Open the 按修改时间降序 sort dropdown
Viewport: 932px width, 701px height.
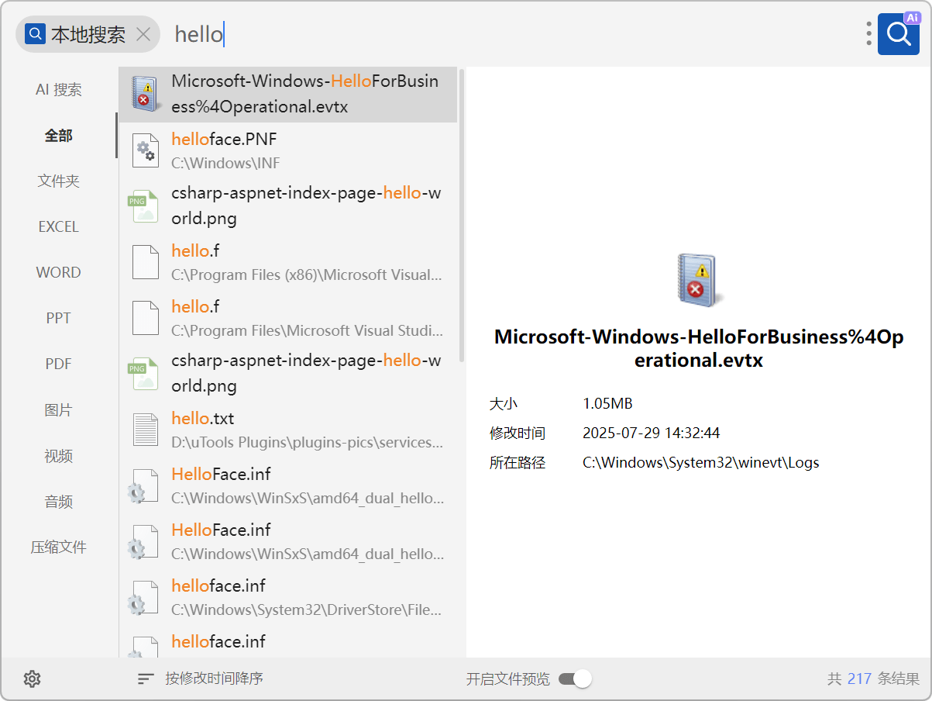click(214, 679)
